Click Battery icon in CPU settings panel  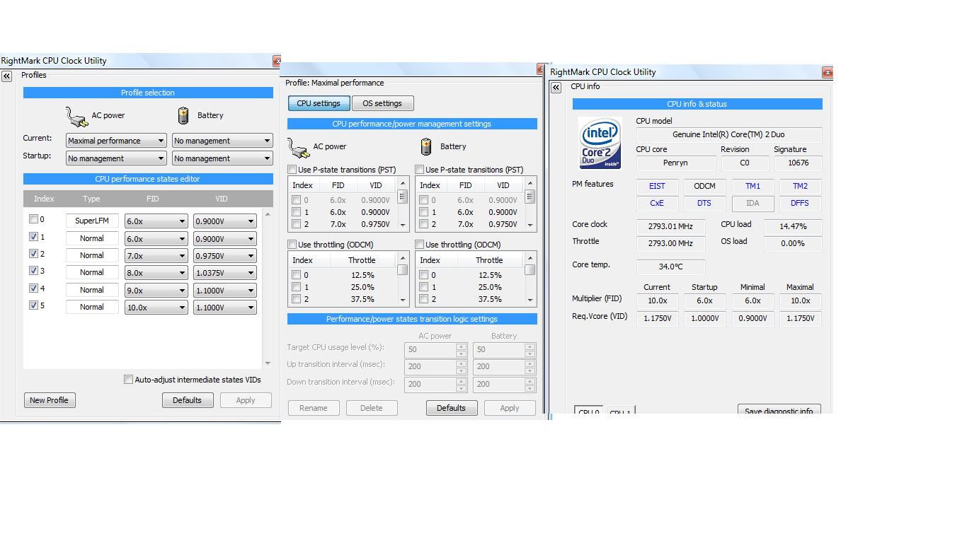coord(426,146)
